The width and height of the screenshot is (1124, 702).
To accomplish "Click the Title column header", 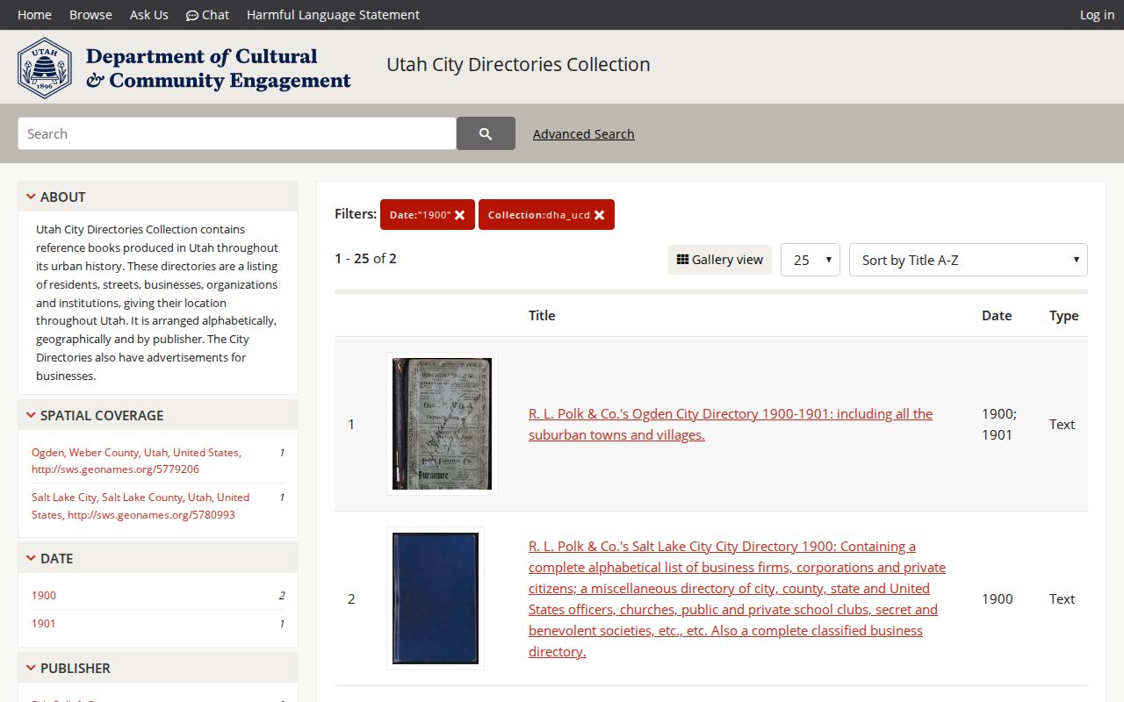I will (x=542, y=315).
